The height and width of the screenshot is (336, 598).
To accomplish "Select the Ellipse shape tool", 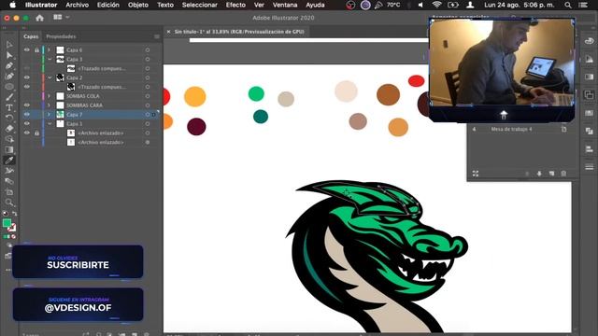I will click(9, 87).
